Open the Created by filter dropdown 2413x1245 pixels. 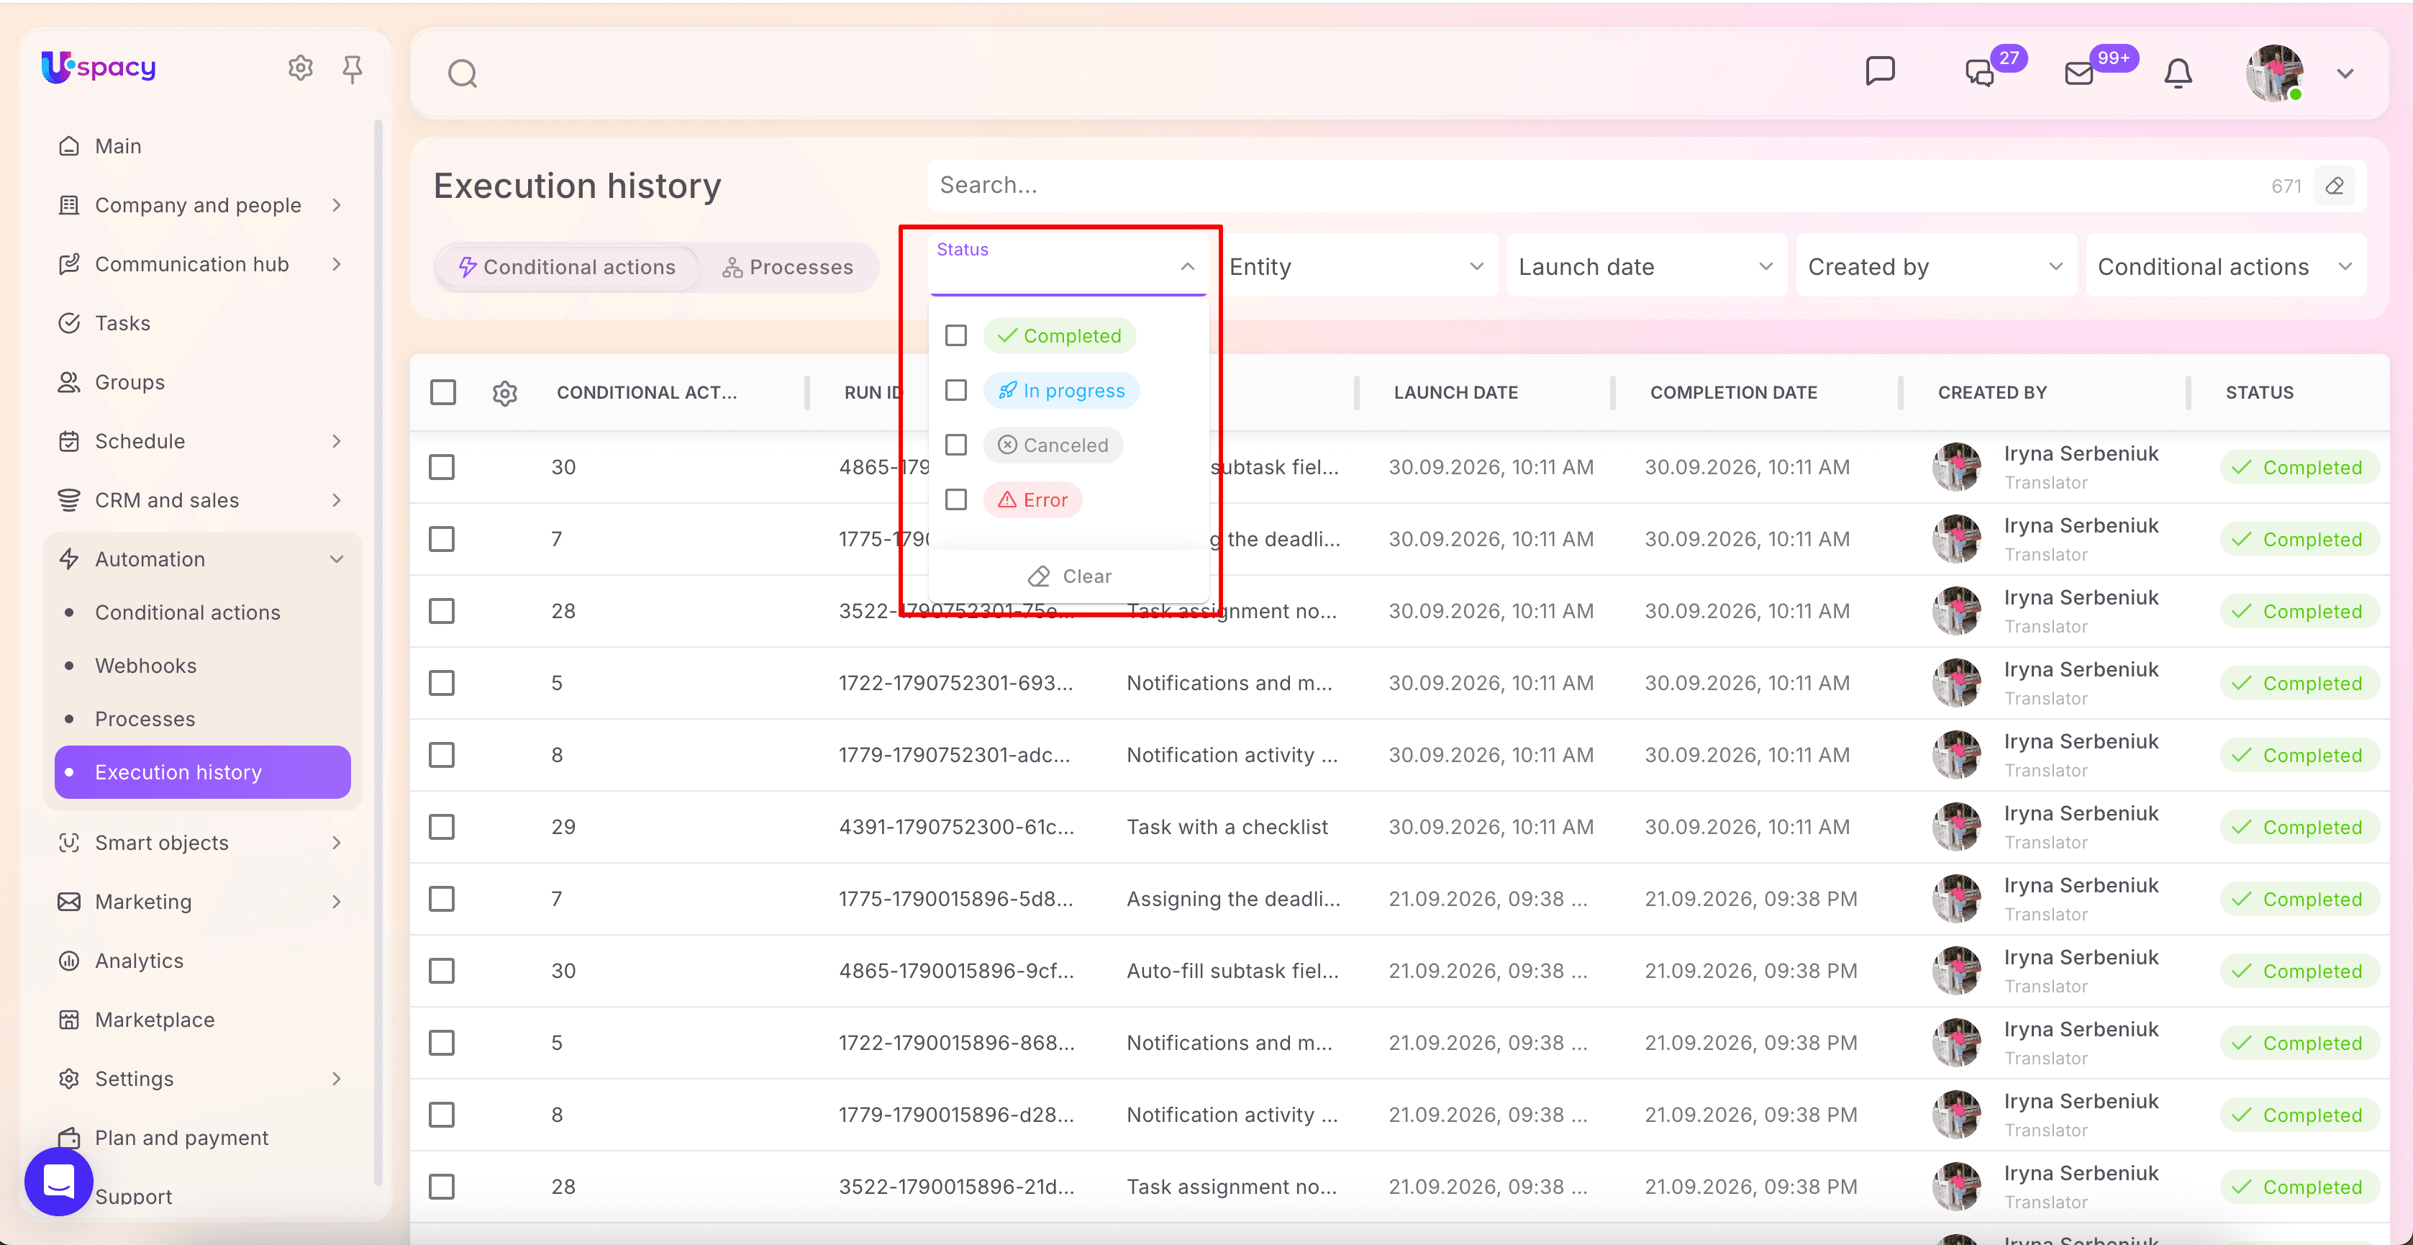[1935, 266]
